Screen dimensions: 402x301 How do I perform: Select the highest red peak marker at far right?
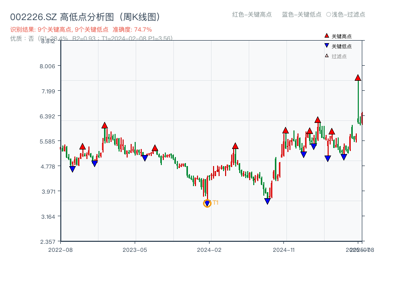[358, 78]
